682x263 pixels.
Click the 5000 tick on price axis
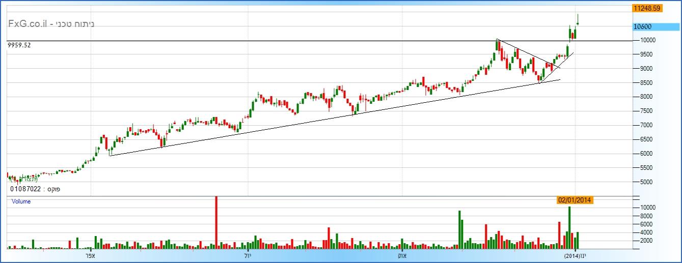(639, 182)
